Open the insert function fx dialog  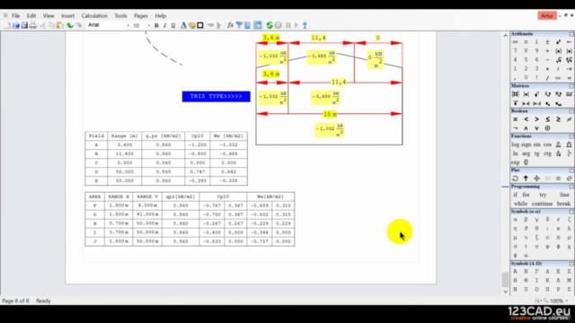[230, 25]
